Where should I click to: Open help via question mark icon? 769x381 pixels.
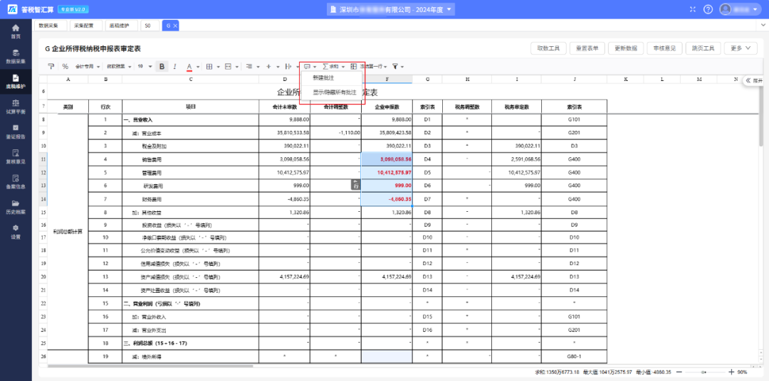pos(708,9)
